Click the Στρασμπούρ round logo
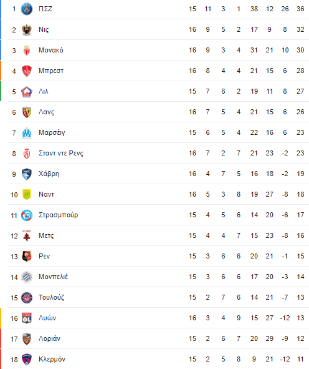Image resolution: width=309 pixels, height=369 pixels. [x=27, y=215]
